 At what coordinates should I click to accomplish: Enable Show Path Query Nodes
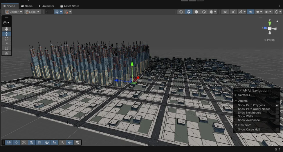(x=277, y=109)
